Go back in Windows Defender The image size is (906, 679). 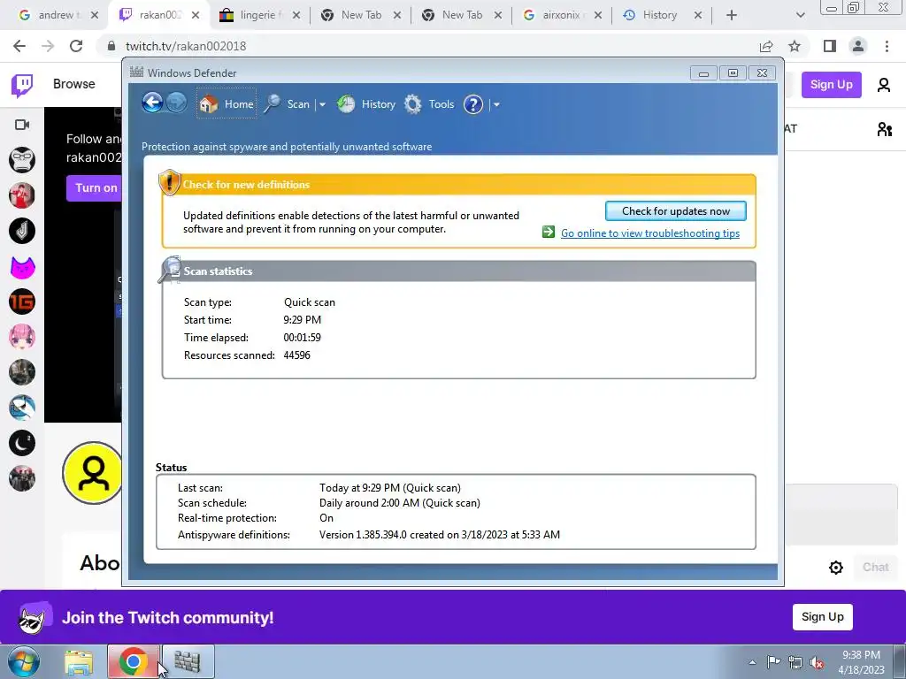coord(152,103)
